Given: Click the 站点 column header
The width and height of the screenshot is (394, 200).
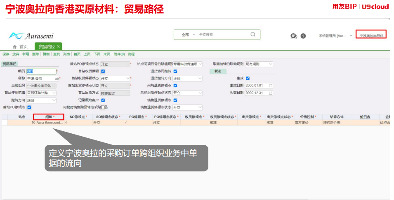Looking at the screenshot, I should 22,117.
